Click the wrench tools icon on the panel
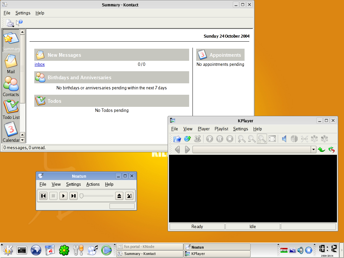Image resolution: width=344 pixels, height=258 pixels. coord(78,250)
